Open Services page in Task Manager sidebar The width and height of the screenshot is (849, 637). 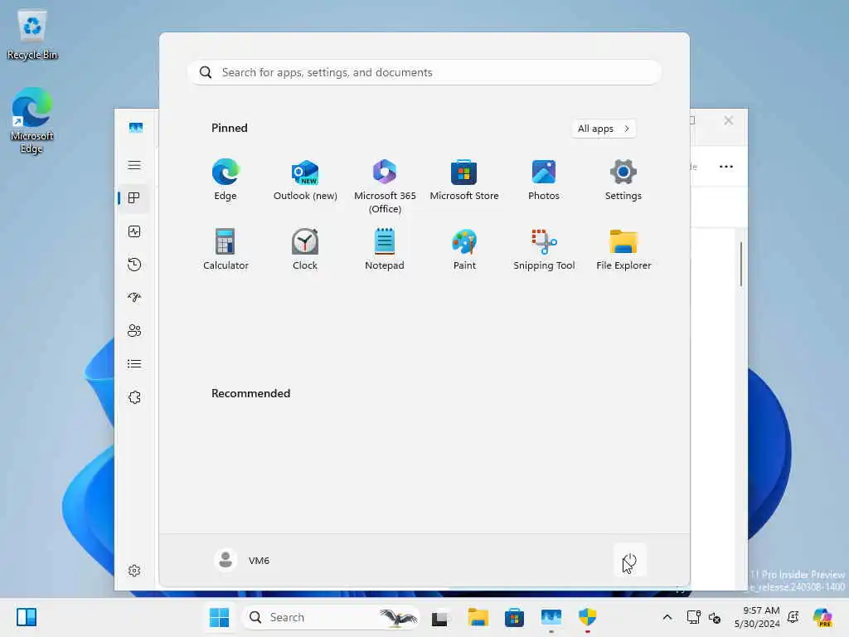pyautogui.click(x=134, y=397)
